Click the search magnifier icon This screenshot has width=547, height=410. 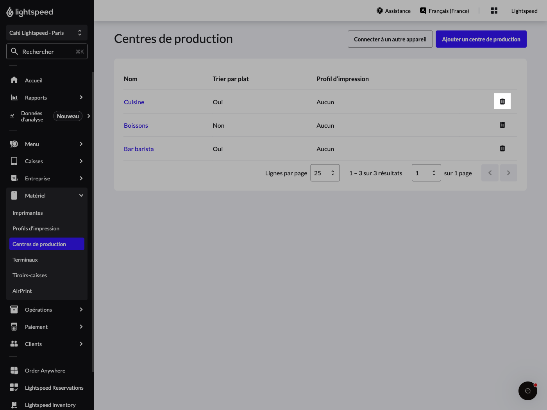coord(14,51)
